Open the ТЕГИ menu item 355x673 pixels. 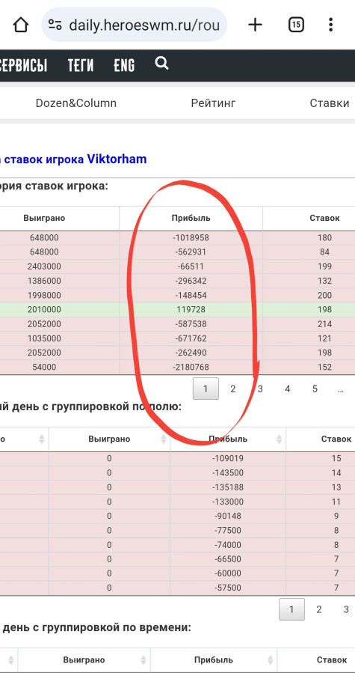[81, 65]
